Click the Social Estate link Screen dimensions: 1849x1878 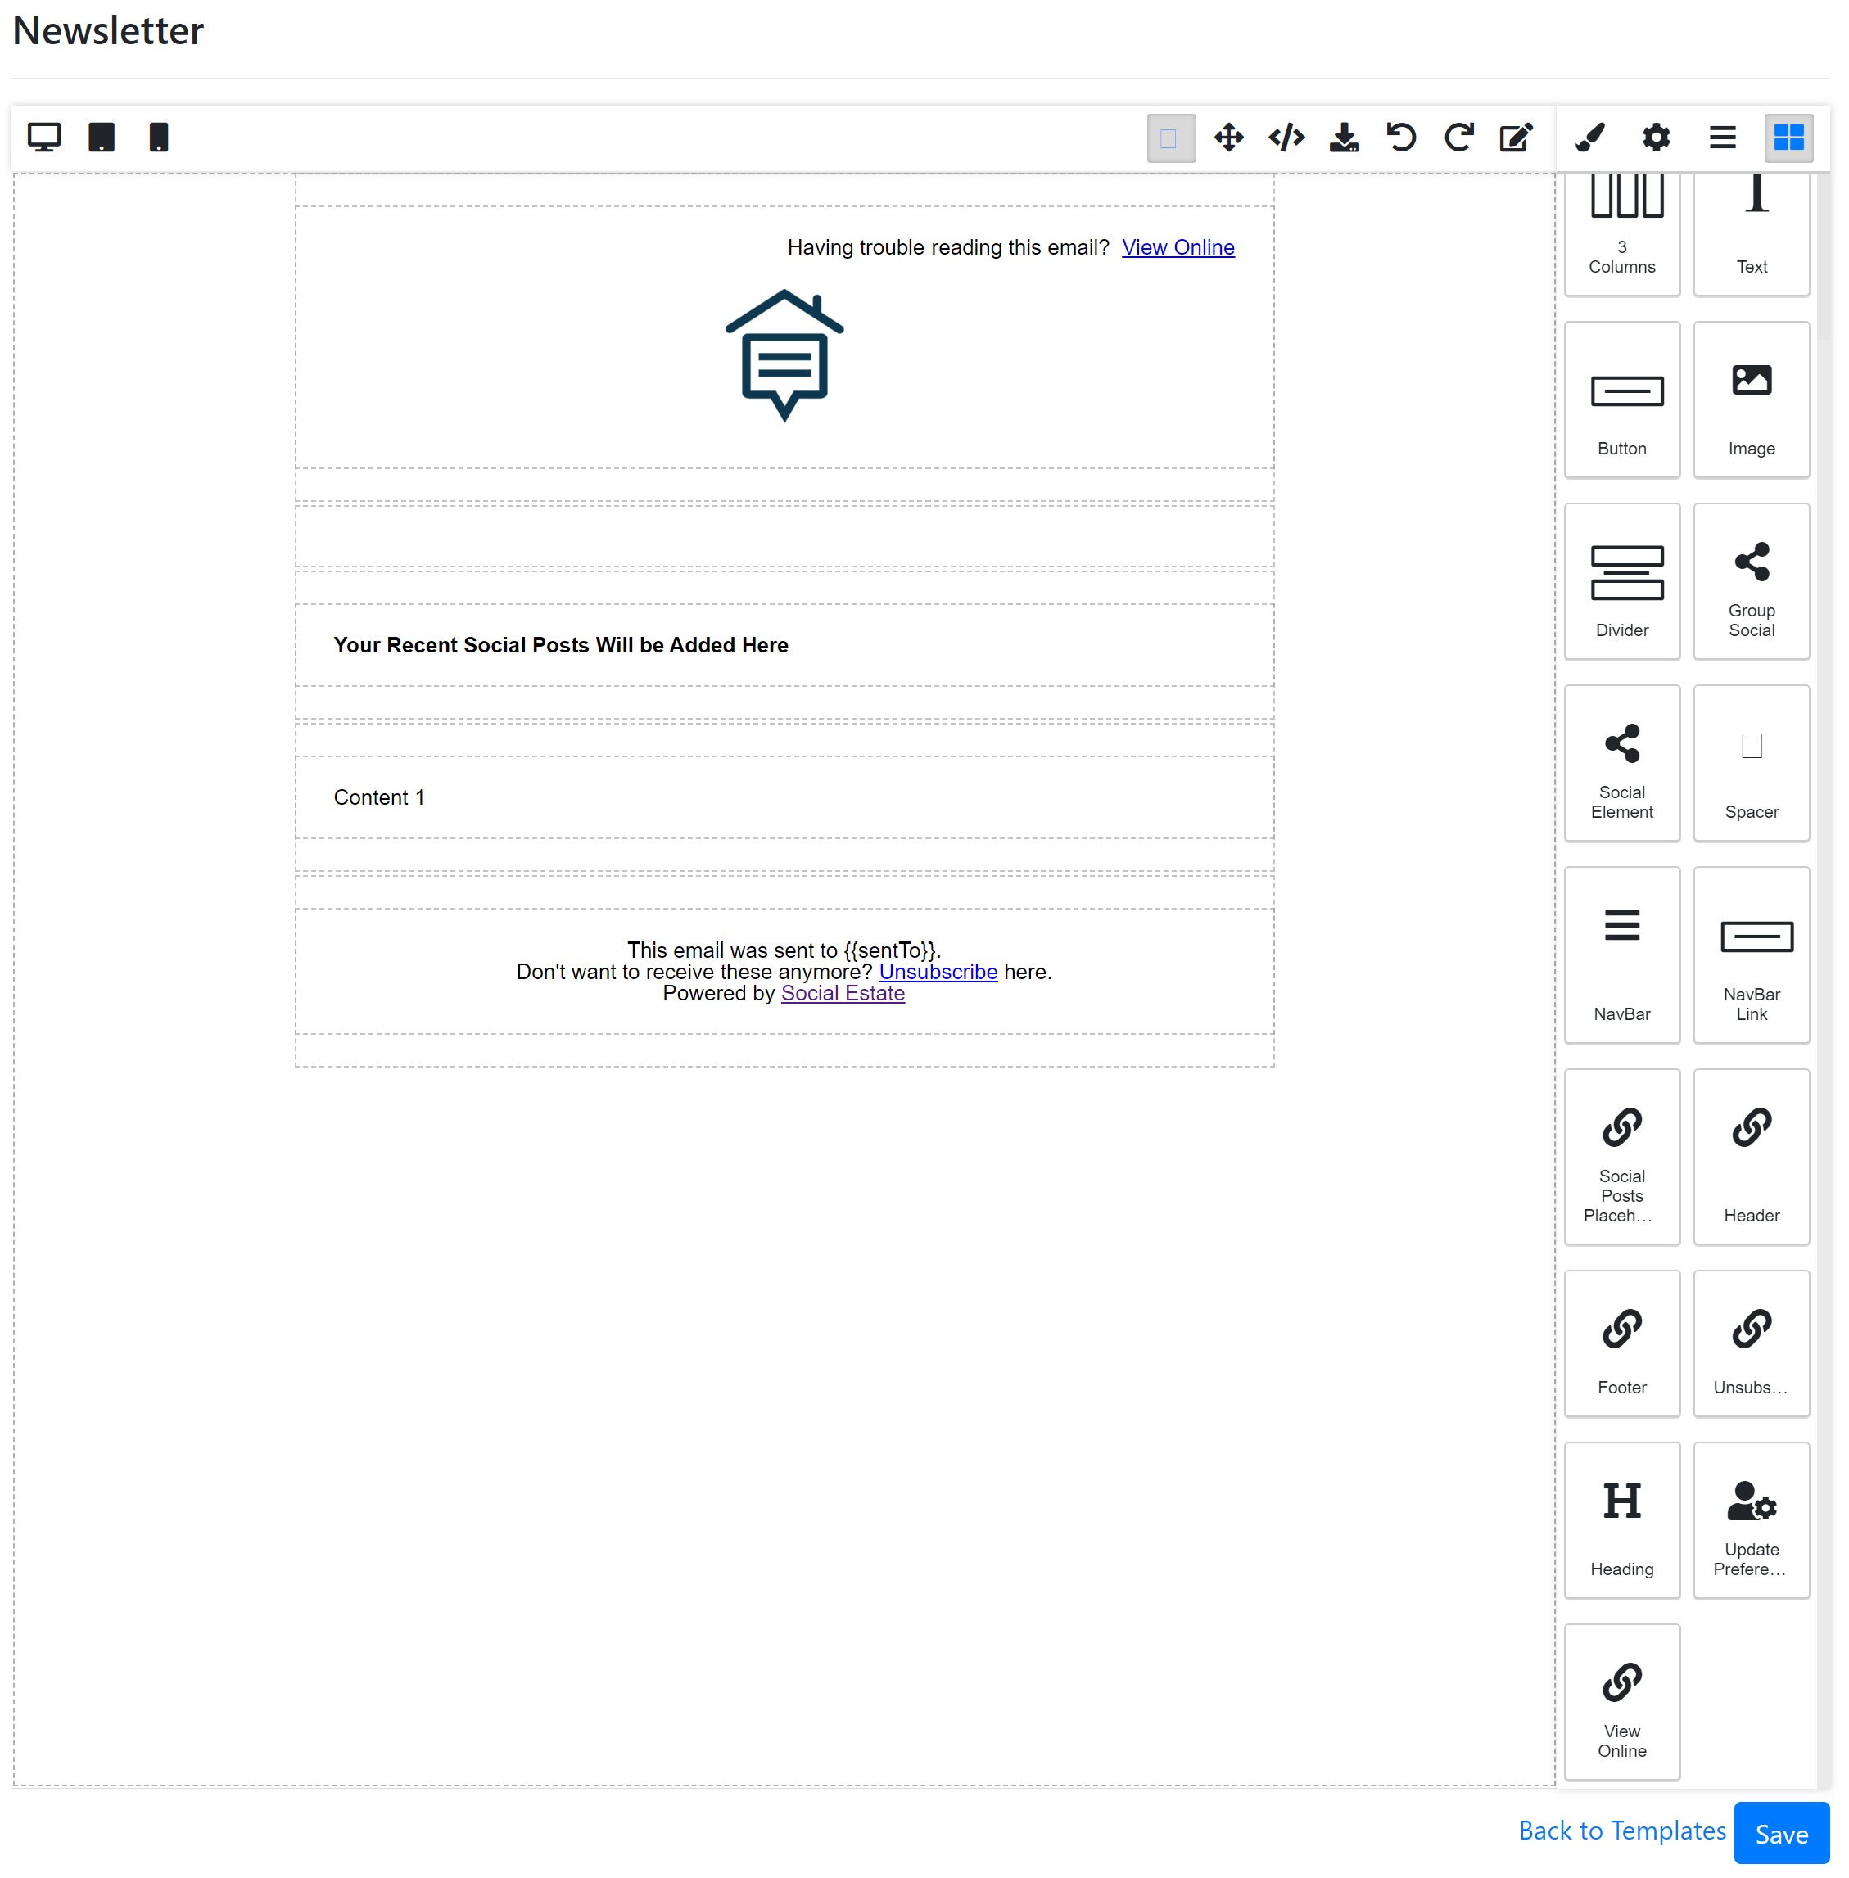point(842,992)
